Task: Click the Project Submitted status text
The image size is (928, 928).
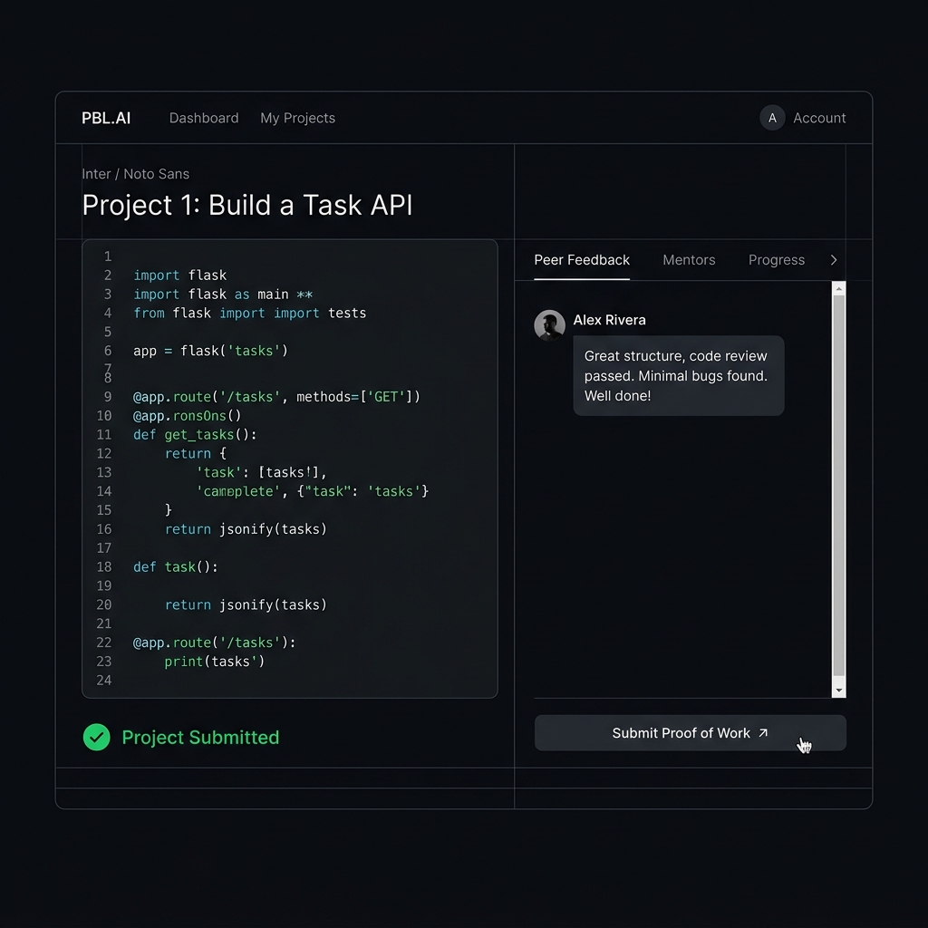Action: (x=200, y=738)
